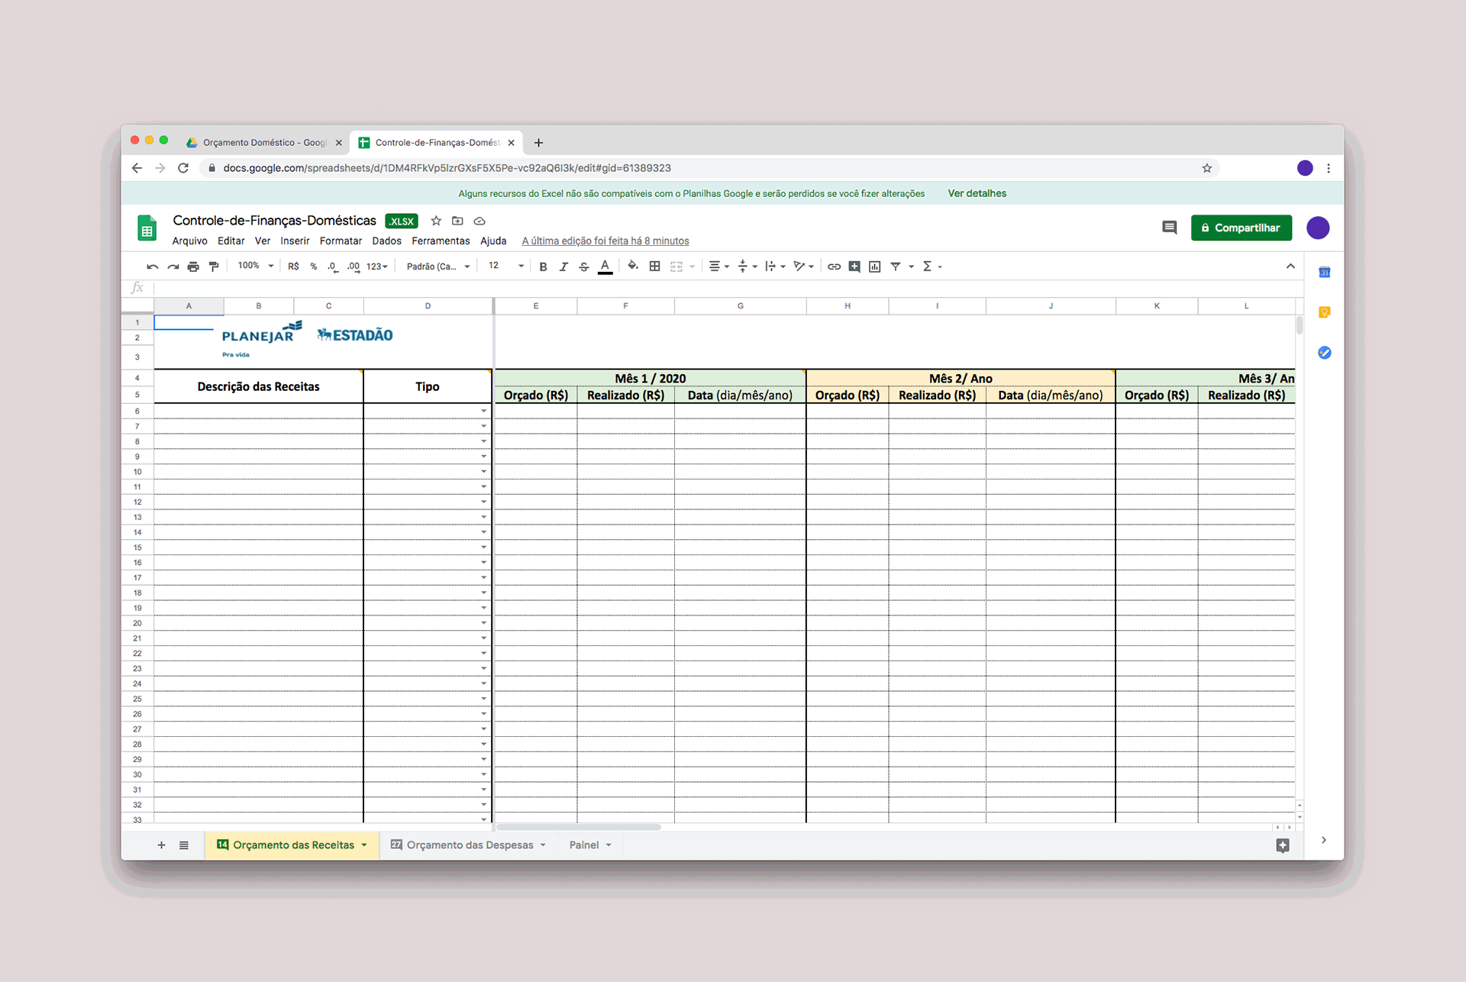Expand the Tipo dropdown in row 6
This screenshot has height=982, width=1466.
[483, 411]
